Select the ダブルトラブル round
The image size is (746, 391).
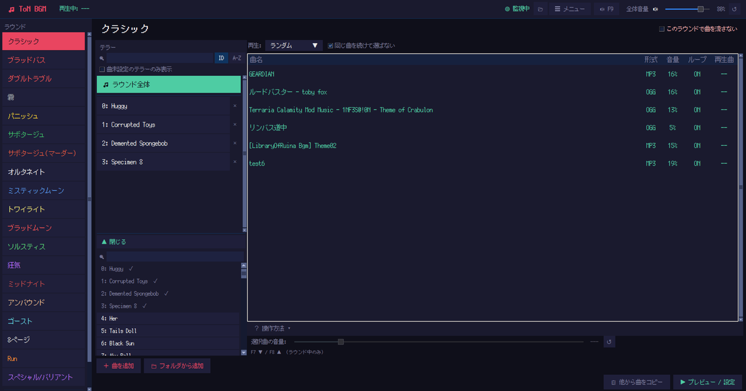[x=44, y=78]
